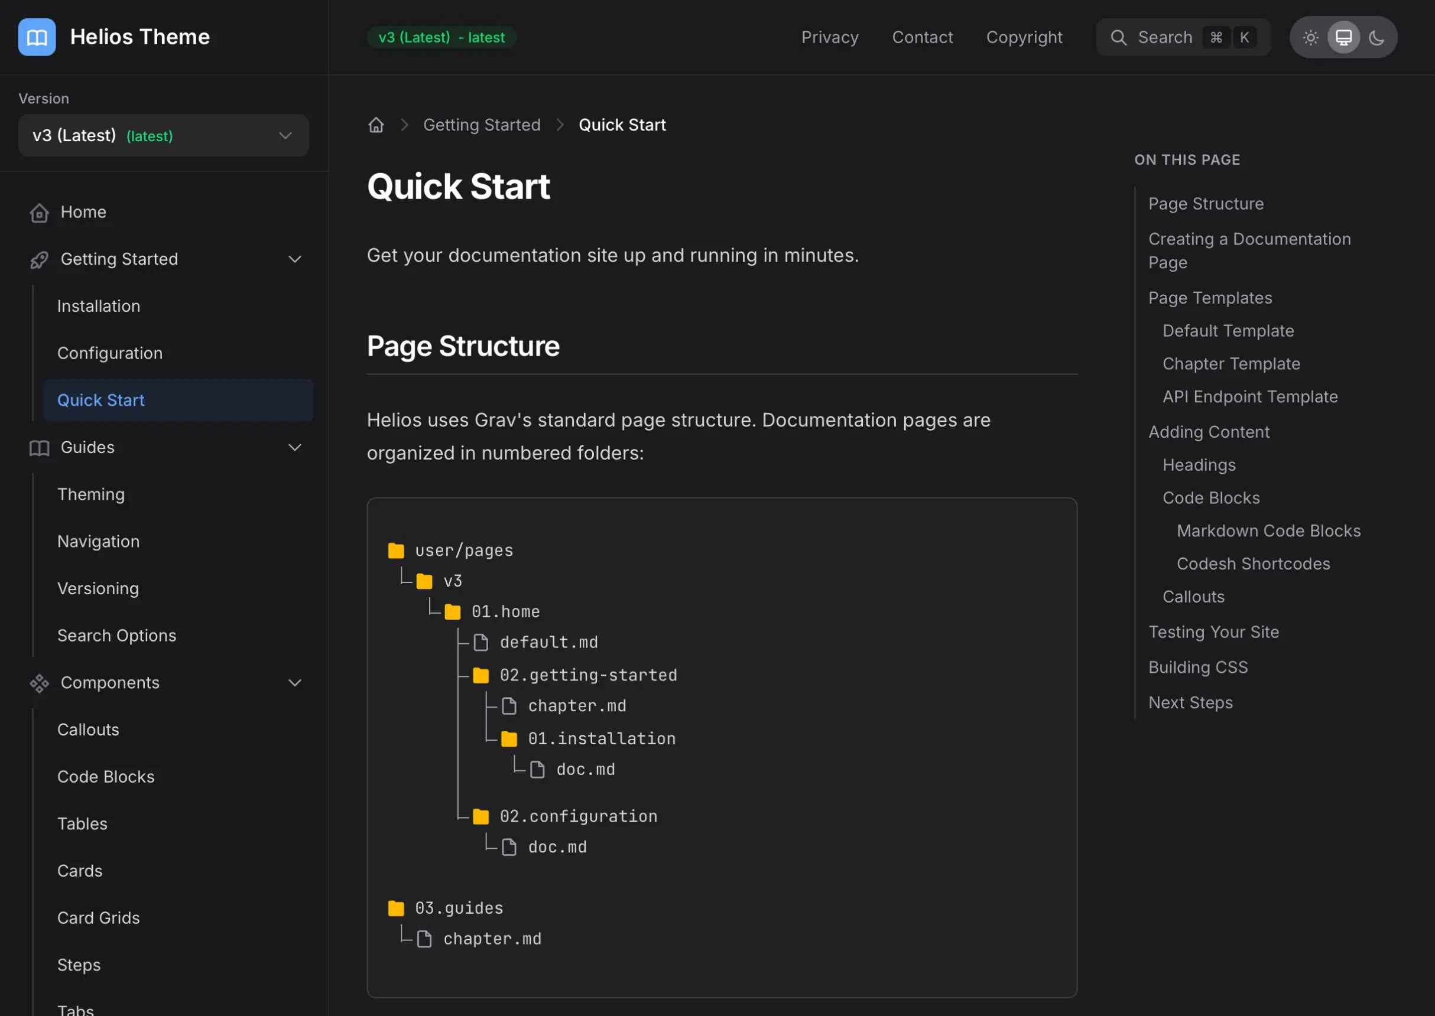1435x1016 pixels.
Task: Click the Components diamond-grid icon
Action: point(39,683)
